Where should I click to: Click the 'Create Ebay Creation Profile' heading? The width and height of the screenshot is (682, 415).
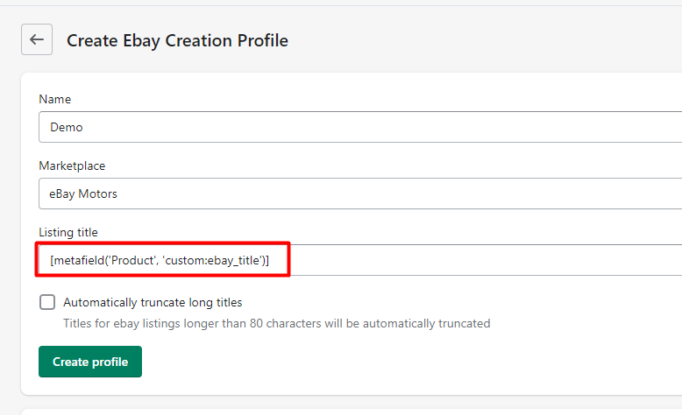177,40
